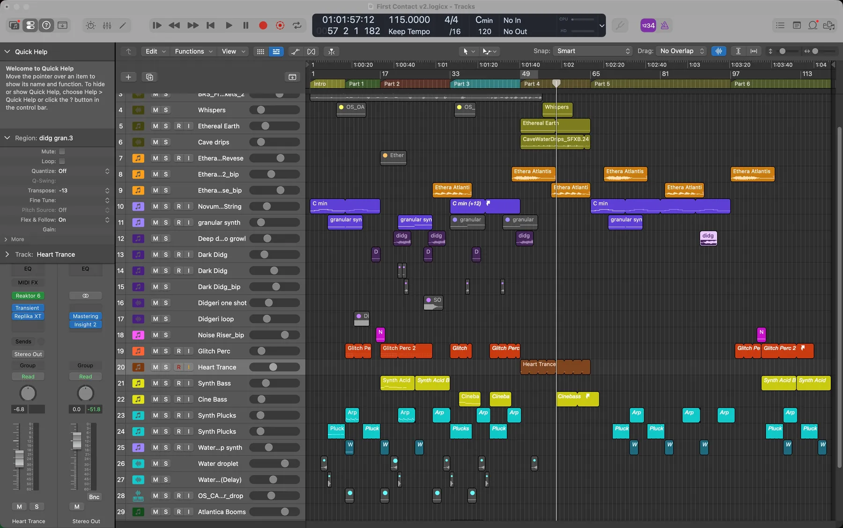
Task: Adjust the Synth Bass volume slider
Action: [274, 383]
